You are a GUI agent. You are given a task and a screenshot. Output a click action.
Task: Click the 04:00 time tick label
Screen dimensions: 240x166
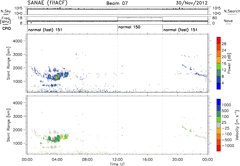57,160
